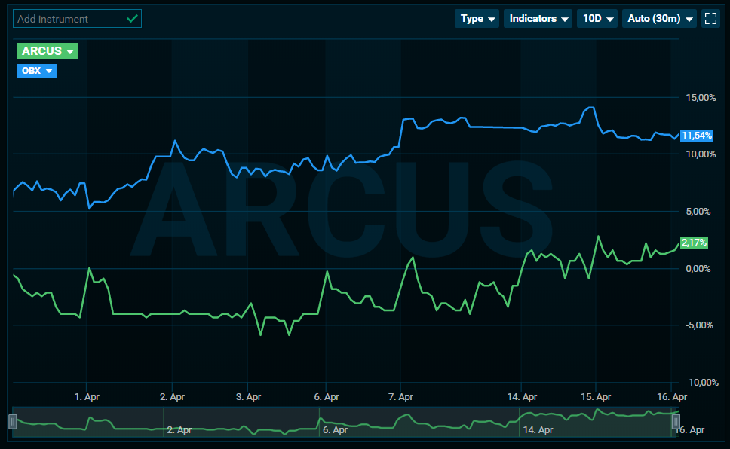This screenshot has height=449, width=730.
Task: Open the OBX instrument dropdown
Action: pyautogui.click(x=37, y=71)
